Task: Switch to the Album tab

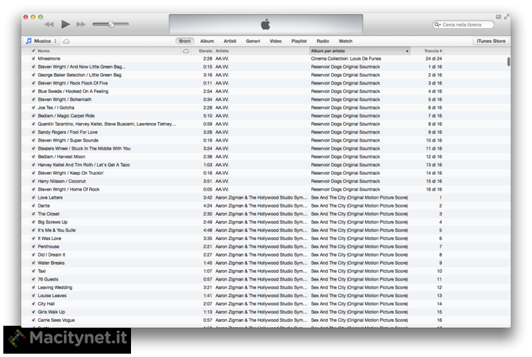Action: 207,41
